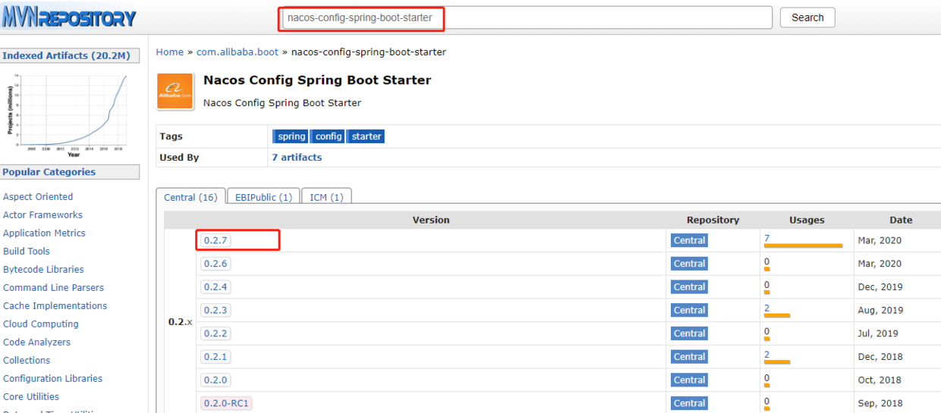This screenshot has height=413, width=941.
Task: Click the Central badge for version 0.2.6
Action: (689, 264)
